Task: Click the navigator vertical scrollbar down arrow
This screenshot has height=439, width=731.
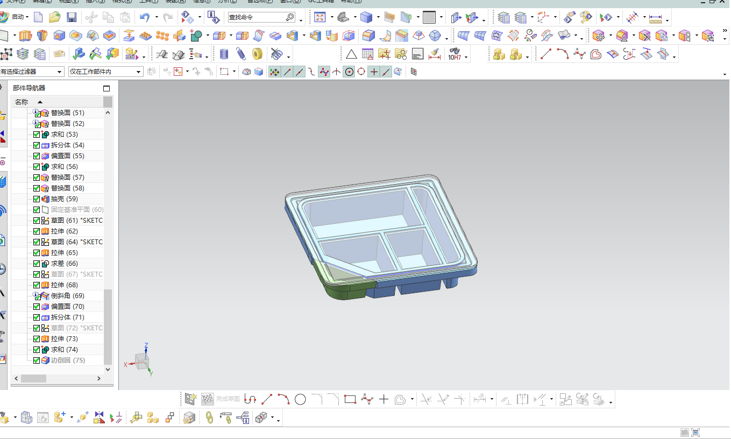Action: (x=108, y=370)
